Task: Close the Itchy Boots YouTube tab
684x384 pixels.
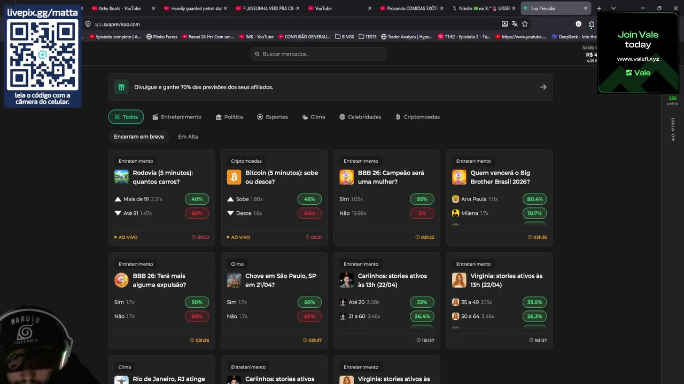Action: (x=153, y=8)
